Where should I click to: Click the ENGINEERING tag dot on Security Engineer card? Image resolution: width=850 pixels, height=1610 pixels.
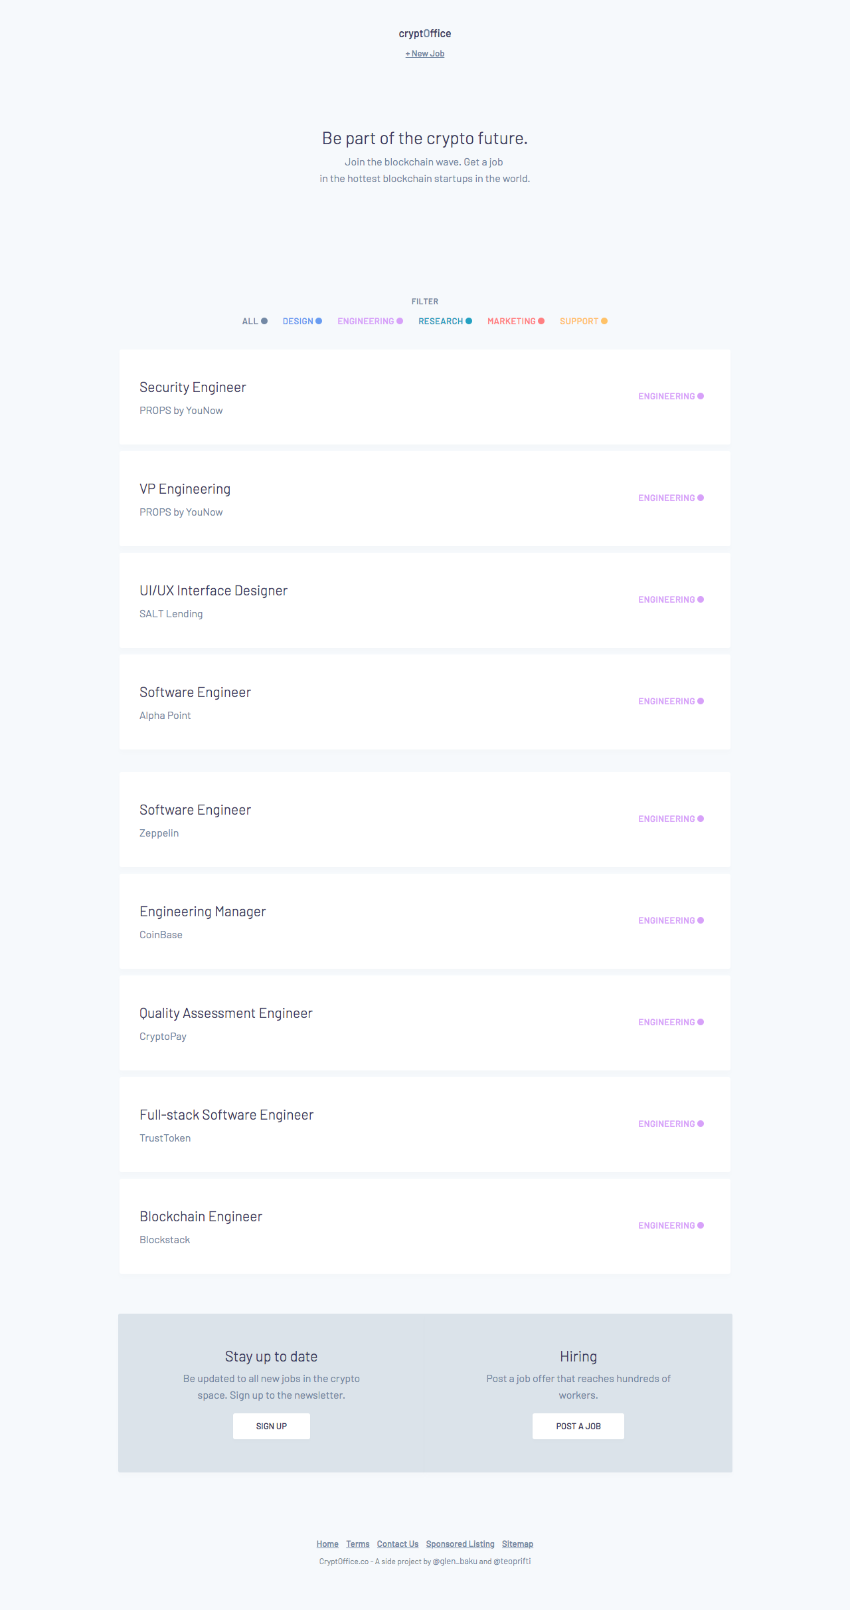700,395
